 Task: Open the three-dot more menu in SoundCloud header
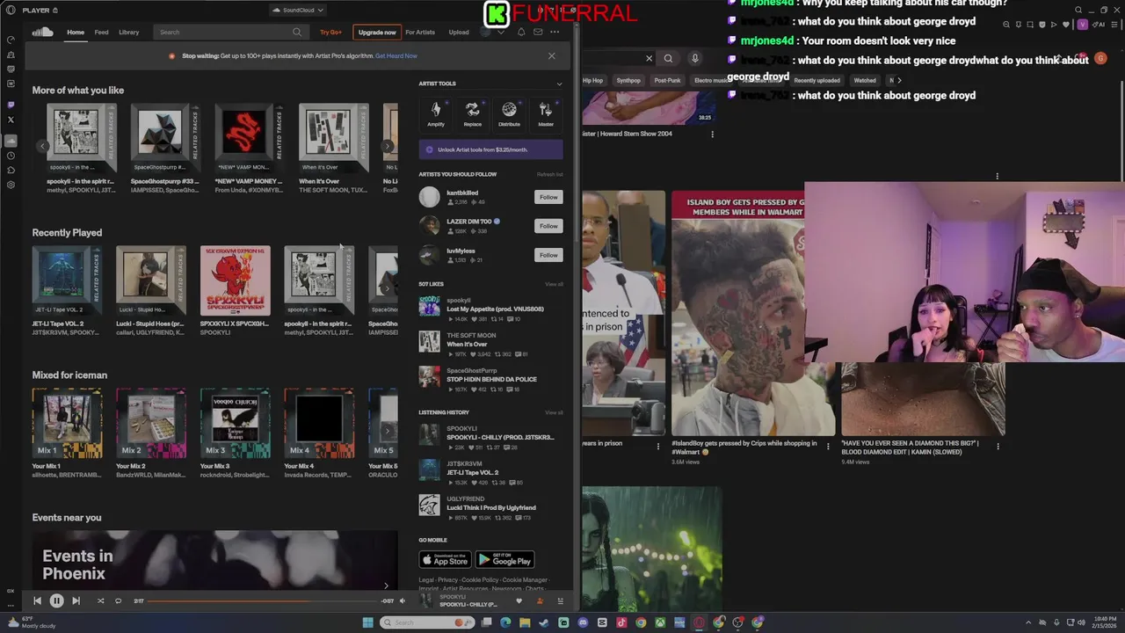pos(555,33)
